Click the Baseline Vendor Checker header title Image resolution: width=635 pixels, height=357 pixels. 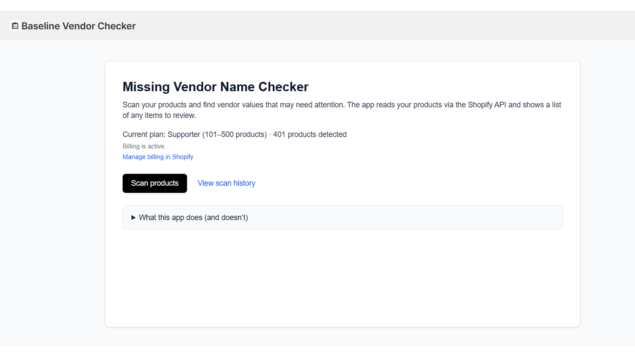79,26
